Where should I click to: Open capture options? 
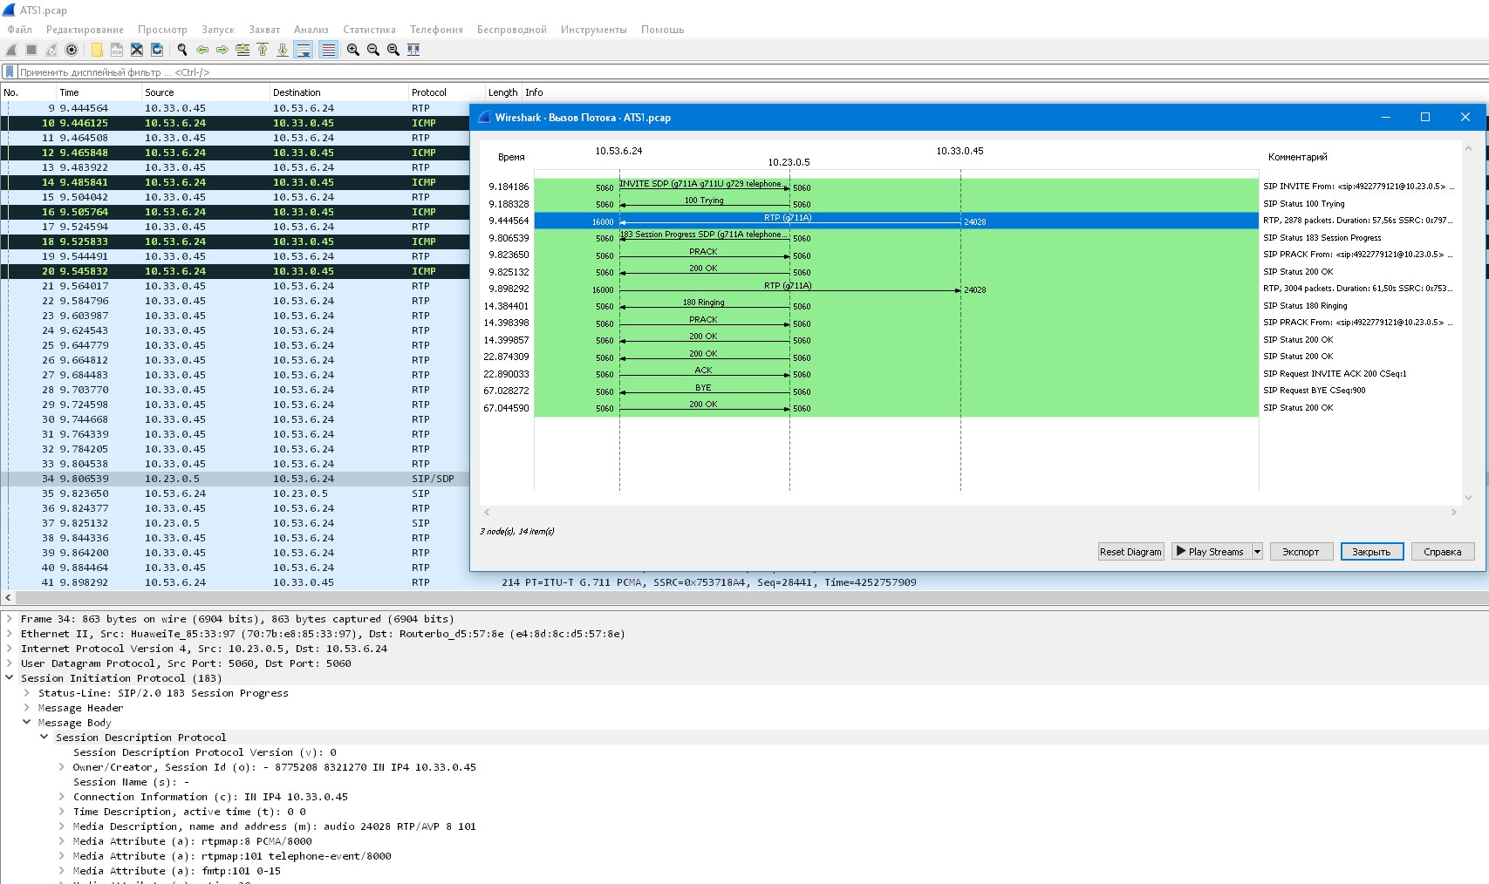point(72,50)
